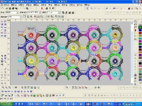The height and width of the screenshot is (106, 142).
Task: Select green color 01 in the palette
Action: click(140, 27)
